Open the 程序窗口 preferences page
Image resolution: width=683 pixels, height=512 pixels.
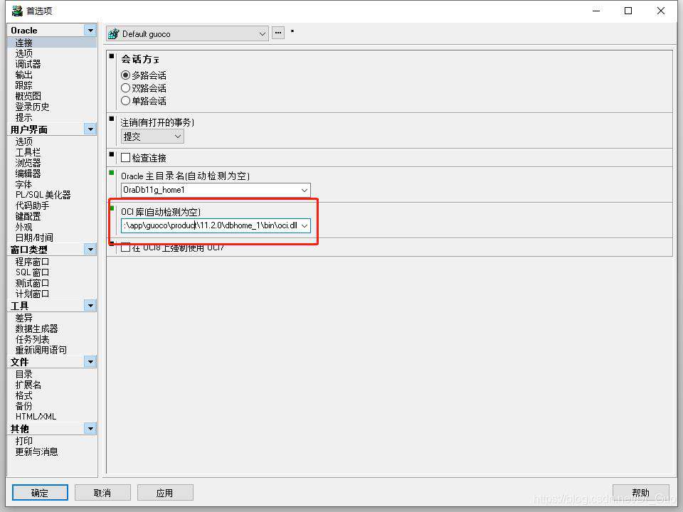click(32, 262)
